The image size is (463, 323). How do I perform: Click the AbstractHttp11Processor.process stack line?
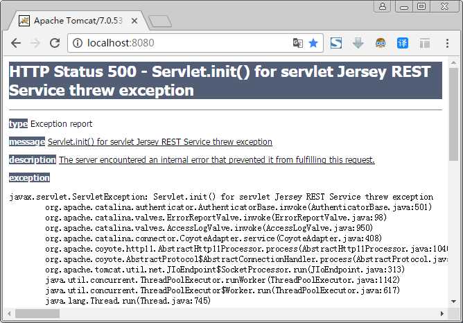coord(247,249)
